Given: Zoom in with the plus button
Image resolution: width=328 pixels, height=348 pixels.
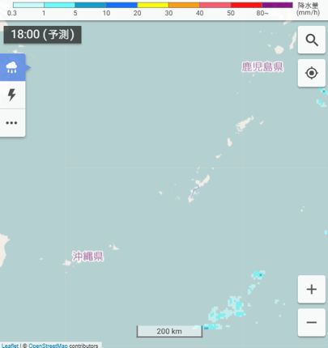Looking at the screenshot, I should (x=312, y=289).
